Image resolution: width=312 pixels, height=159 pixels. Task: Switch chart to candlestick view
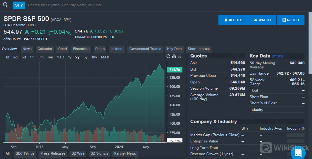coord(180,57)
